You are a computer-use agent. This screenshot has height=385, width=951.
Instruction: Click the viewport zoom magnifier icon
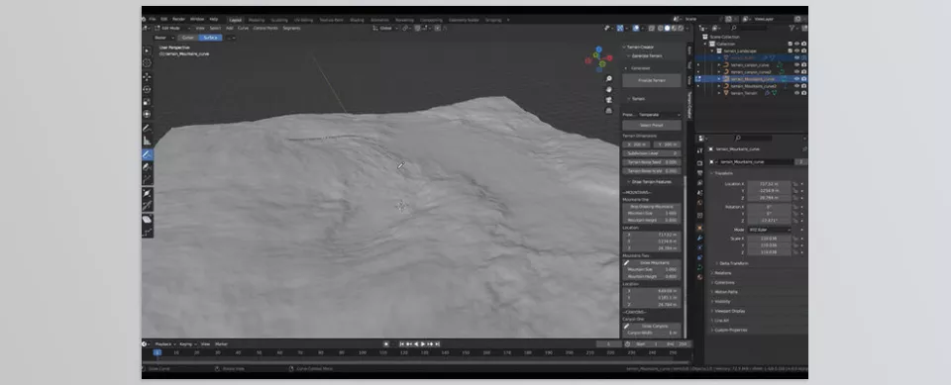coord(609,79)
